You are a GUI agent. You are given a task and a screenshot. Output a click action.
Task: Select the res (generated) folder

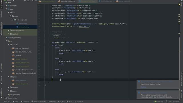click(x=14, y=94)
